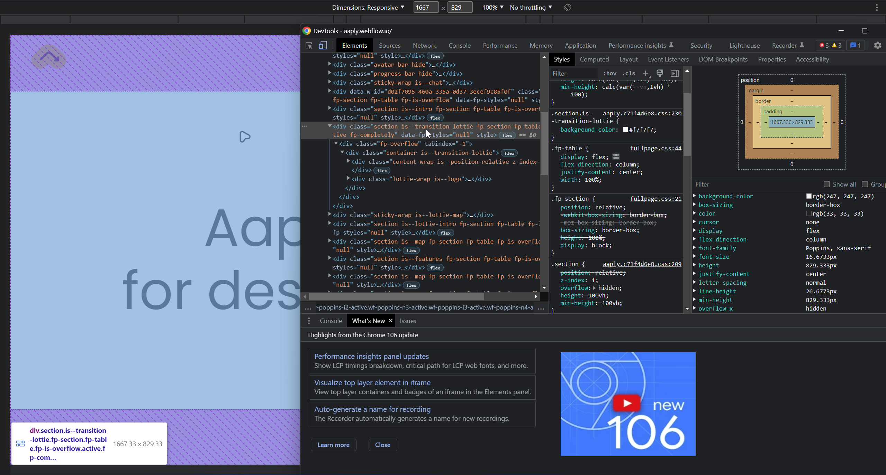Image resolution: width=886 pixels, height=475 pixels.
Task: Open the fullpage.css:44 source link
Action: pos(655,148)
